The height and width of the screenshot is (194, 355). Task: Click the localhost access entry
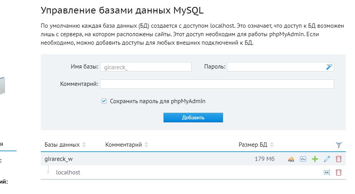click(68, 172)
